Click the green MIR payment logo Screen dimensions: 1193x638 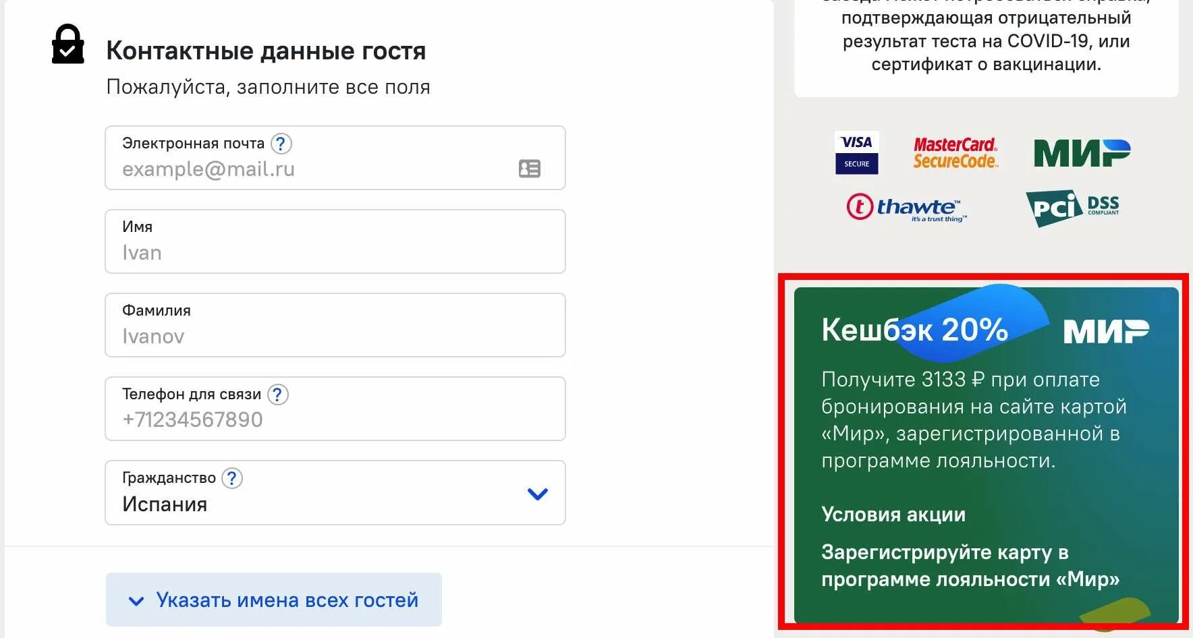click(x=1082, y=153)
